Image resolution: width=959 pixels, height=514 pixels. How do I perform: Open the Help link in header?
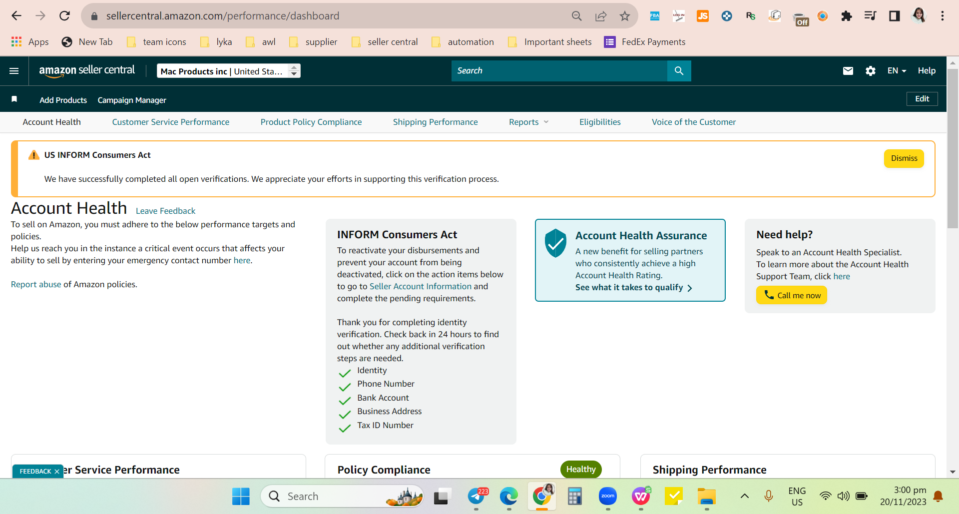(927, 71)
